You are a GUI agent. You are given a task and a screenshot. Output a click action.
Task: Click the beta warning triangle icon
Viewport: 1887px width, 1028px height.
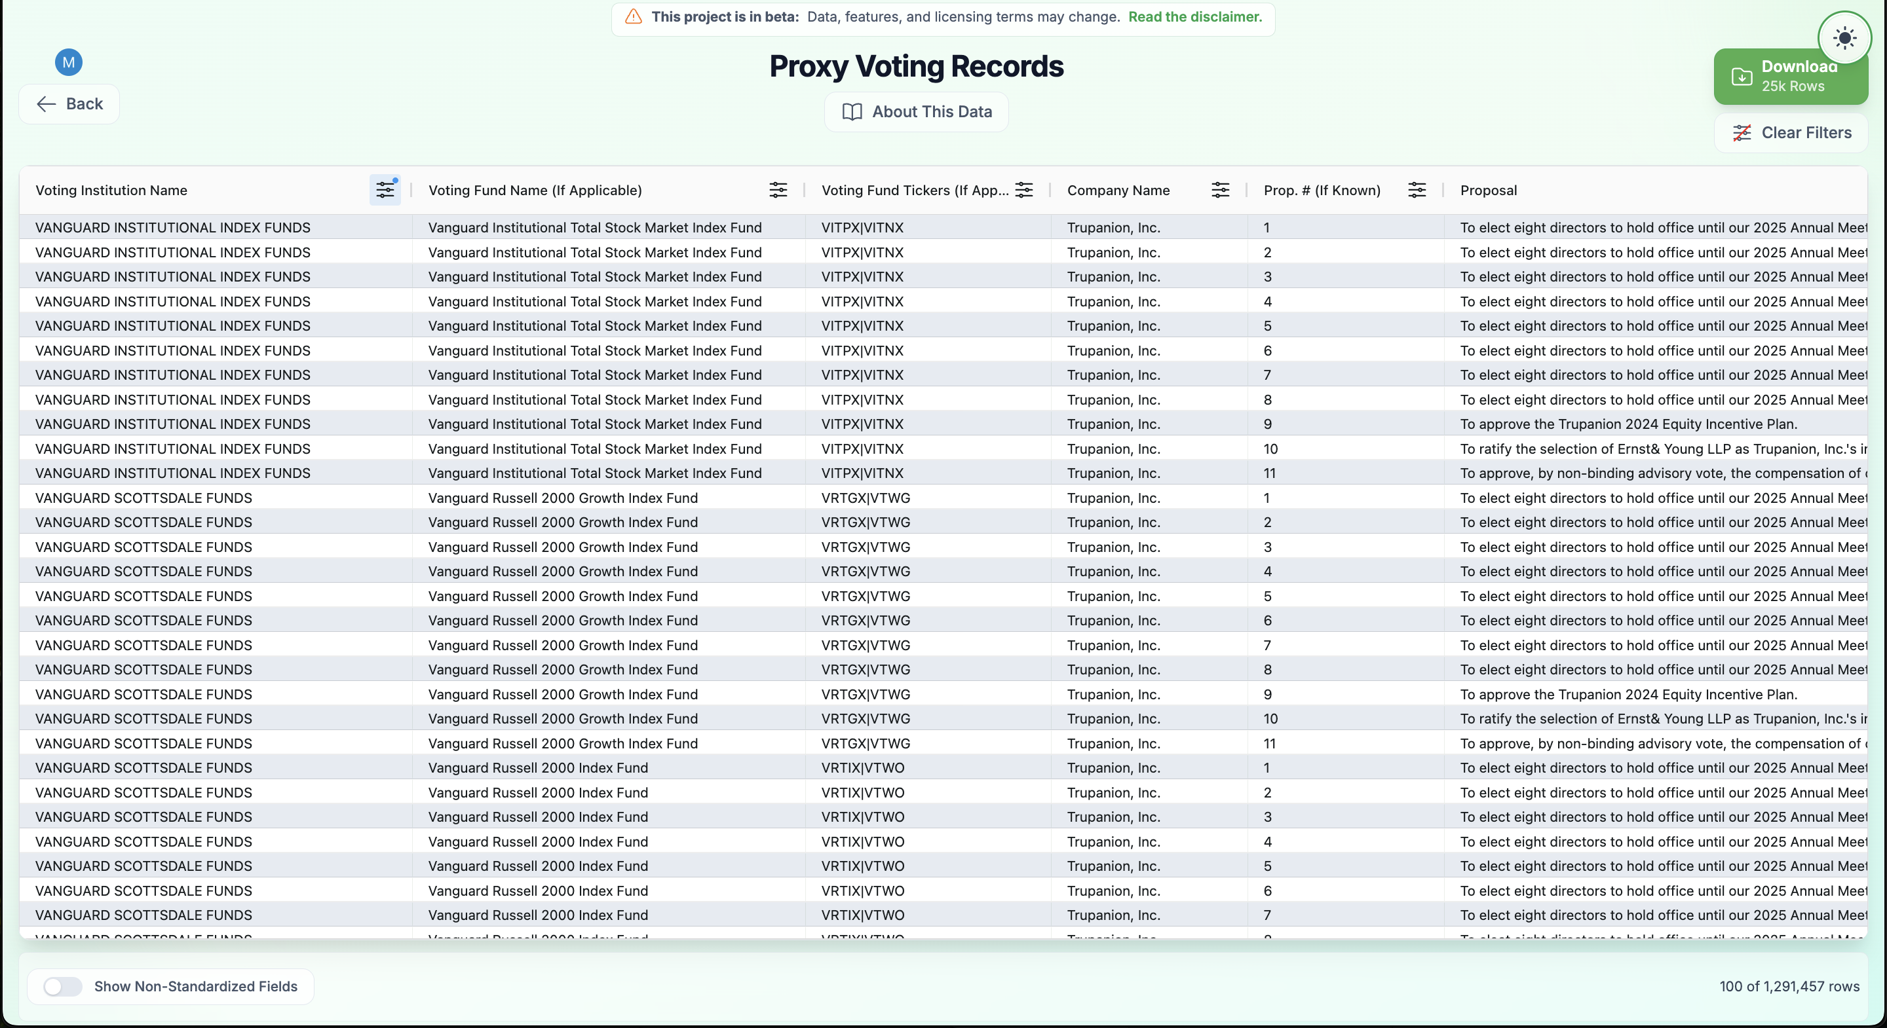click(634, 17)
